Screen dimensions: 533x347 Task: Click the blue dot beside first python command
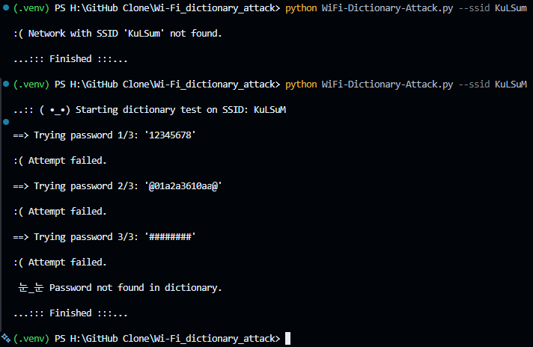tap(6, 7)
